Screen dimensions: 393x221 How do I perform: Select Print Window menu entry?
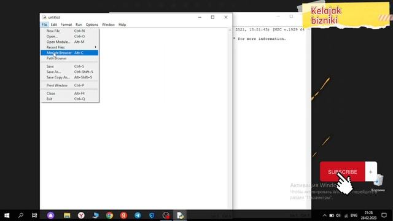coord(69,85)
